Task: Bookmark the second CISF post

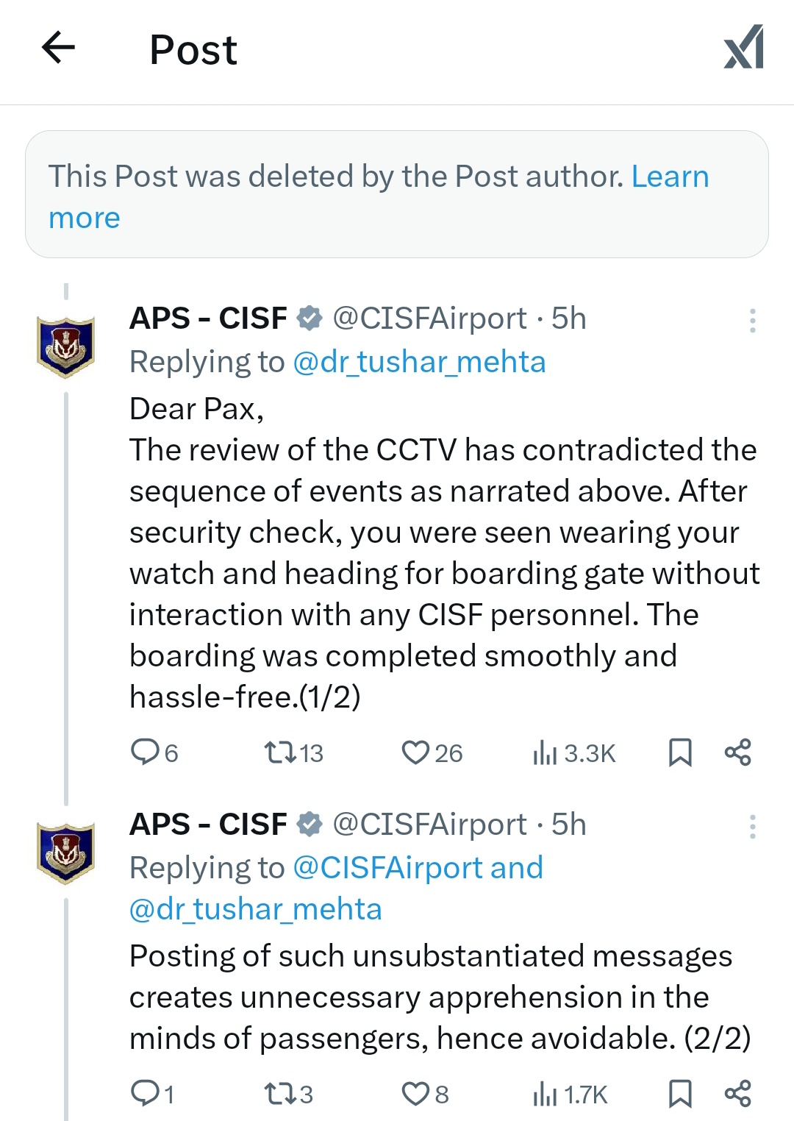Action: (x=680, y=1094)
